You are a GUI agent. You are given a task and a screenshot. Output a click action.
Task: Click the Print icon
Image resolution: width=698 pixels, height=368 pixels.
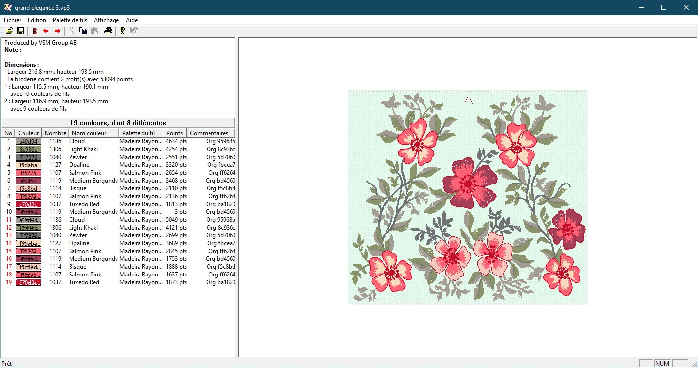coord(108,31)
